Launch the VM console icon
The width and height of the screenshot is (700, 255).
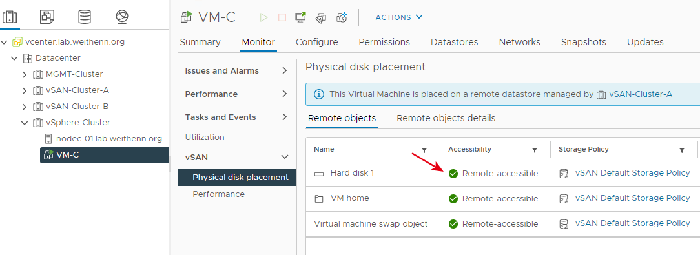(x=300, y=17)
